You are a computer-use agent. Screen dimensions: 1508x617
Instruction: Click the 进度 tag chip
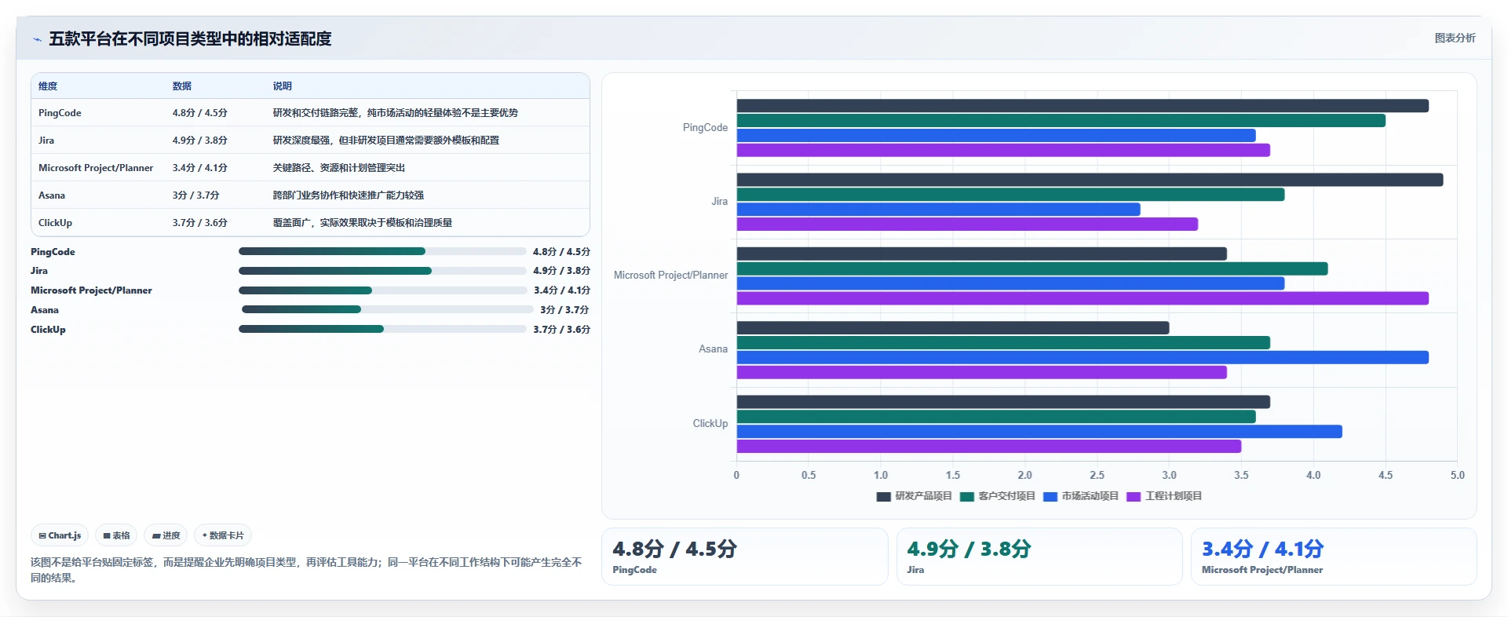(x=166, y=535)
